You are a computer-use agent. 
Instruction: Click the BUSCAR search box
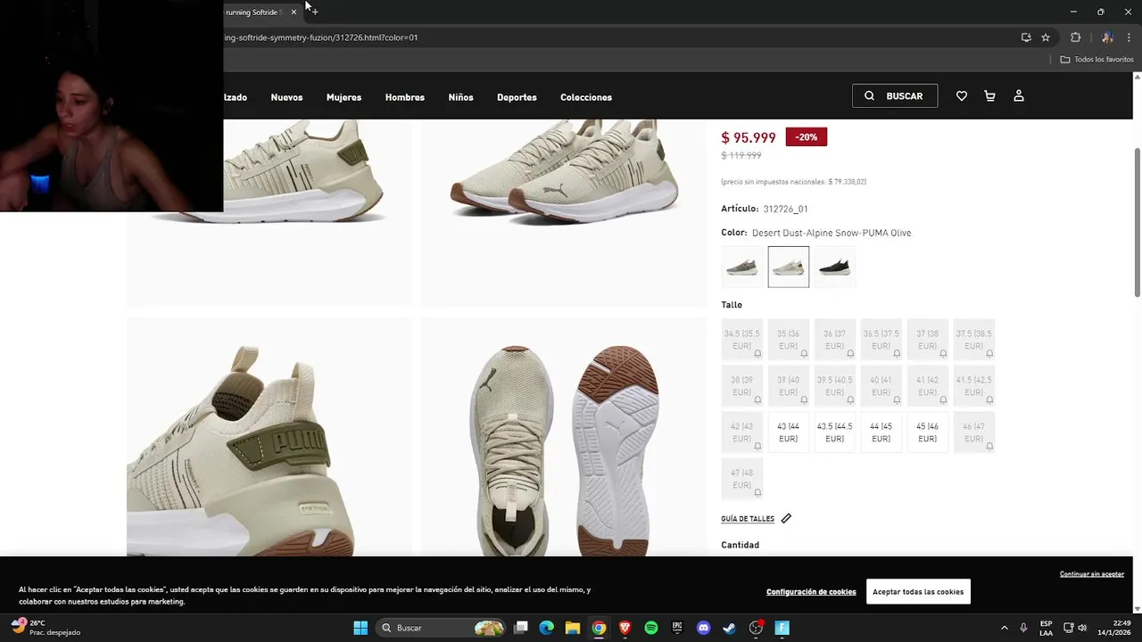895,96
